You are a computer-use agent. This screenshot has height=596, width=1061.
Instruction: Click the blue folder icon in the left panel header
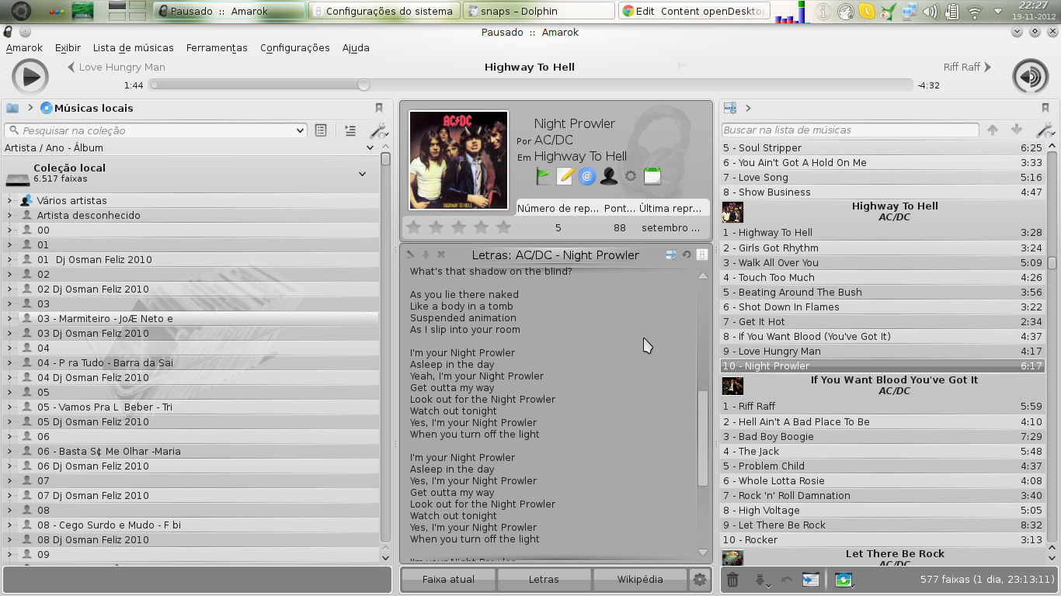[12, 108]
